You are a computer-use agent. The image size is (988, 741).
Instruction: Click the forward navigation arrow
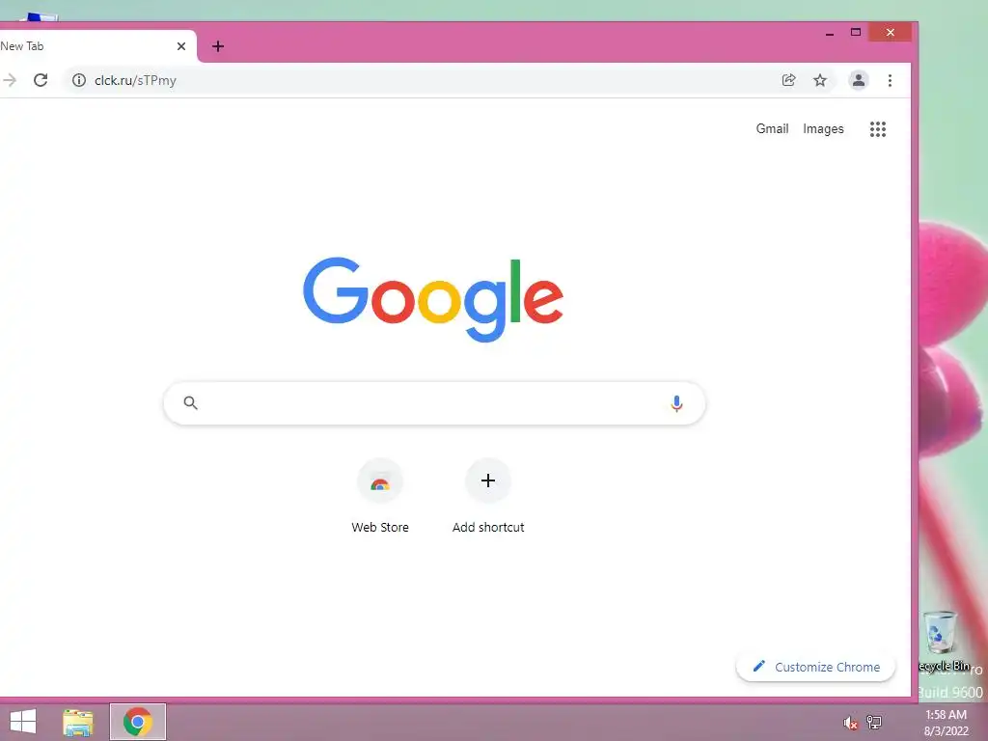pos(9,80)
